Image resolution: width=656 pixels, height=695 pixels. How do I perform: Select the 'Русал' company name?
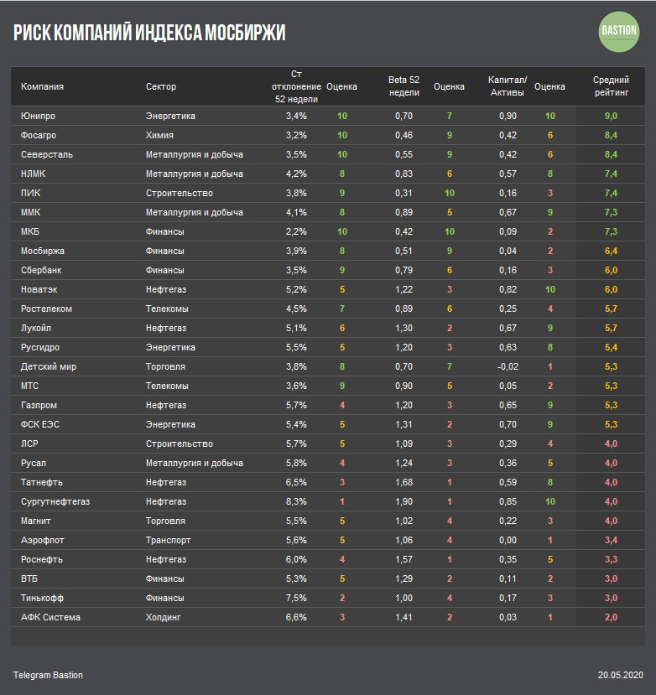coord(34,463)
